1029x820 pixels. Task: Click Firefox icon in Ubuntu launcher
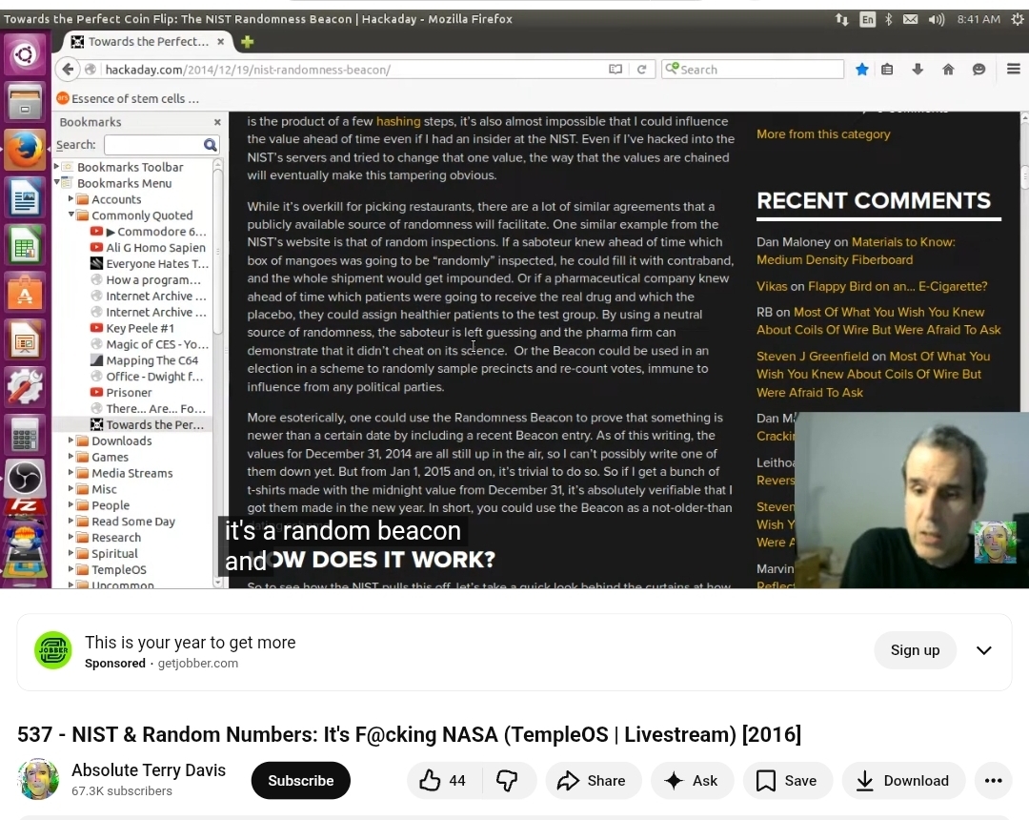pos(25,150)
